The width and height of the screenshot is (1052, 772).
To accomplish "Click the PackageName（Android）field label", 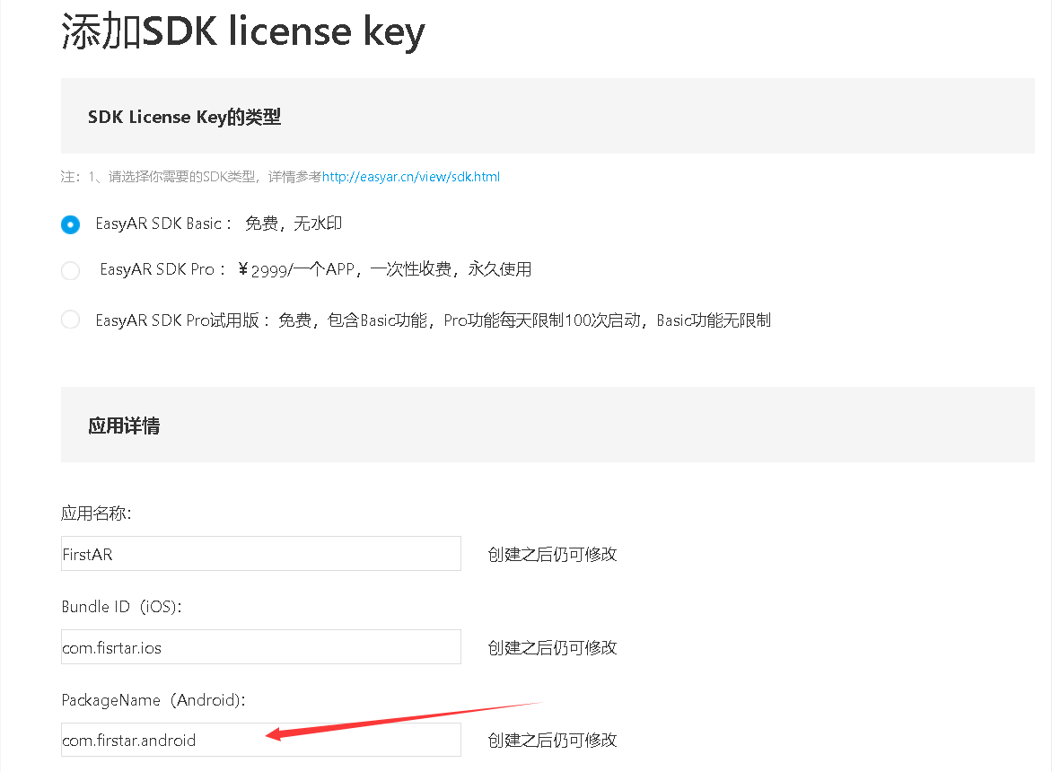I will click(151, 699).
